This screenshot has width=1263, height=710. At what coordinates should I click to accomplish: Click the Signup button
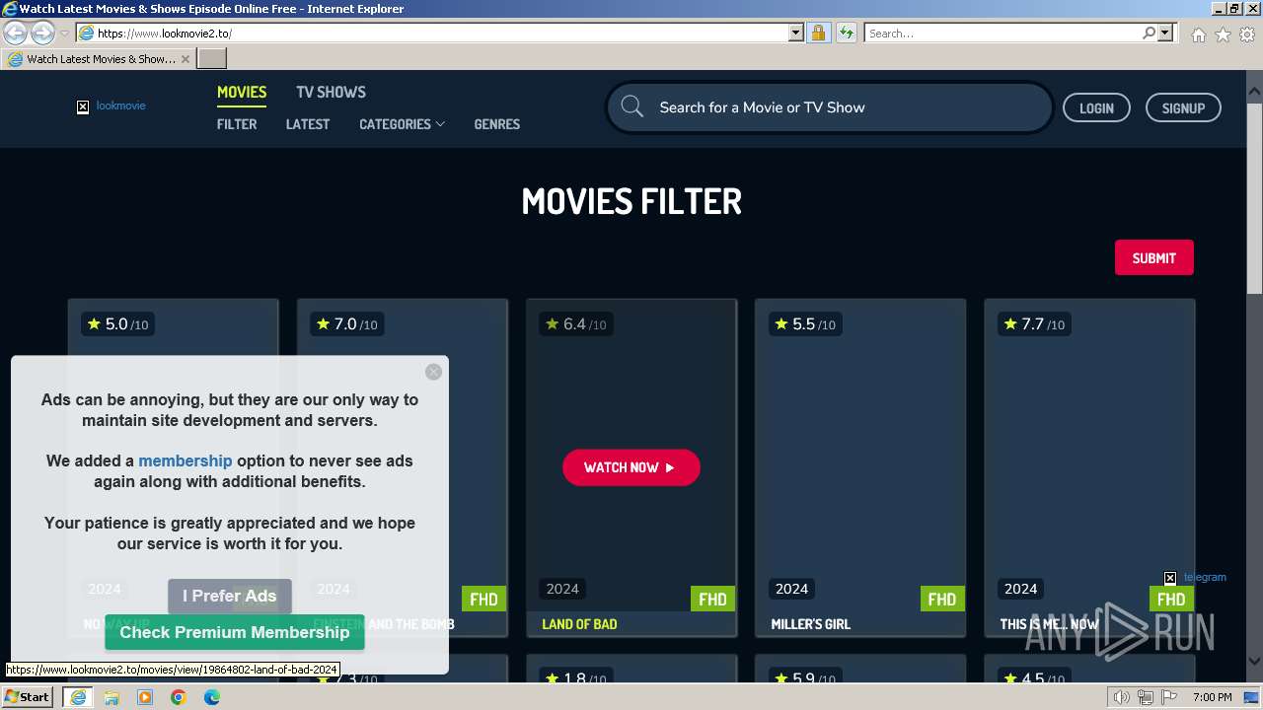tap(1183, 107)
